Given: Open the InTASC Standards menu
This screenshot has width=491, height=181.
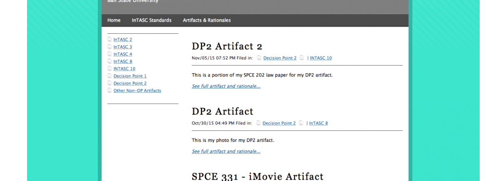Looking at the screenshot, I should click(151, 20).
